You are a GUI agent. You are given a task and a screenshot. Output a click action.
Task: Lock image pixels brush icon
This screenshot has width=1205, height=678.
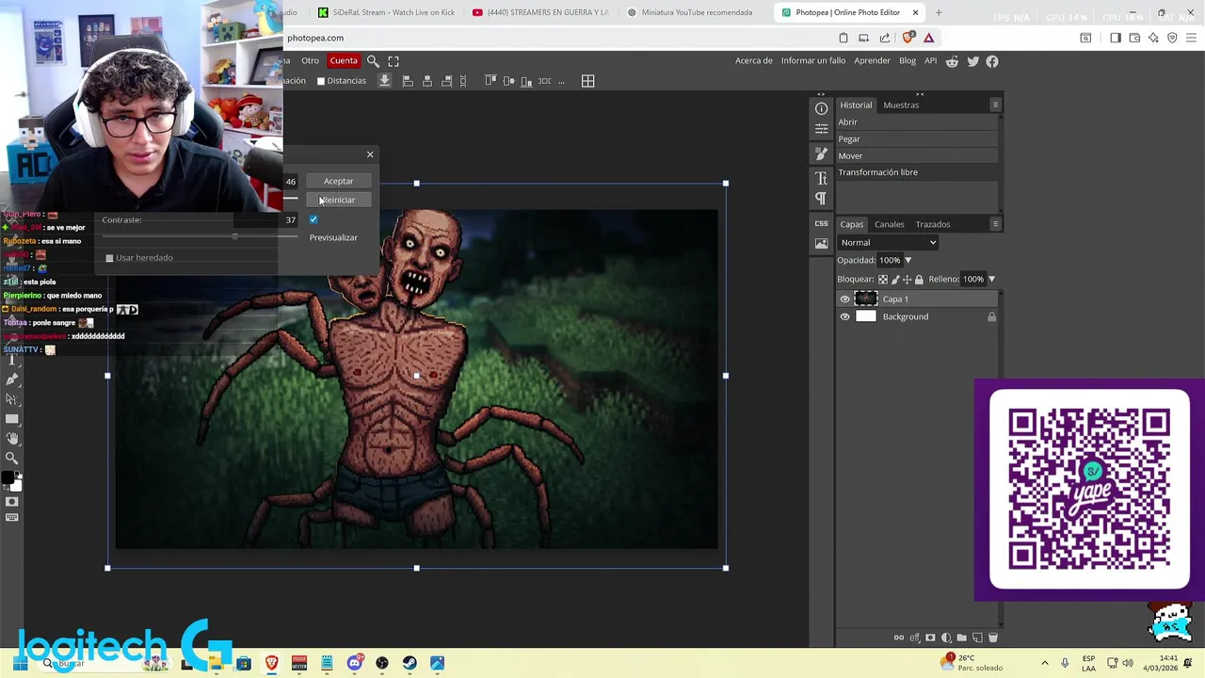pyautogui.click(x=895, y=280)
